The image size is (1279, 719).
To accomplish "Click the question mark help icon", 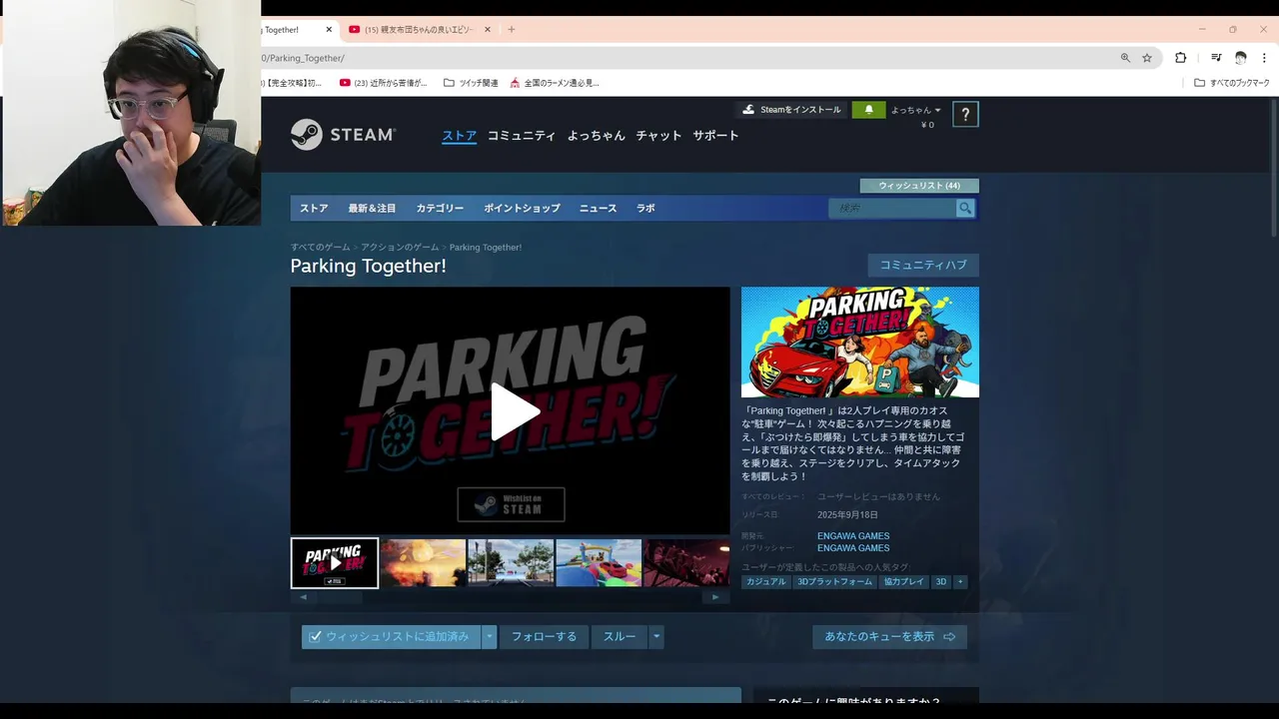I will coord(965,115).
